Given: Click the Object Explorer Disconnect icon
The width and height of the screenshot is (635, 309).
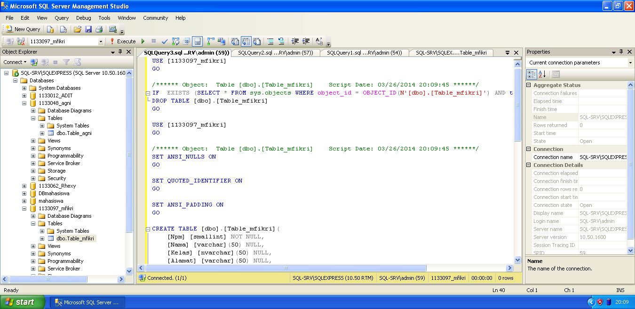Looking at the screenshot, I should (45, 62).
